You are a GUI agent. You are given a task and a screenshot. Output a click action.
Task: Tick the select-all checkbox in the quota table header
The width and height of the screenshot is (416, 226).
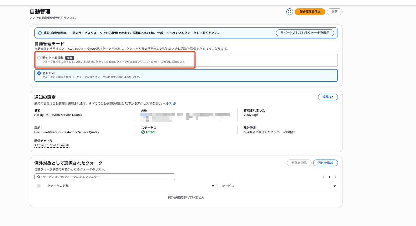pyautogui.click(x=39, y=186)
